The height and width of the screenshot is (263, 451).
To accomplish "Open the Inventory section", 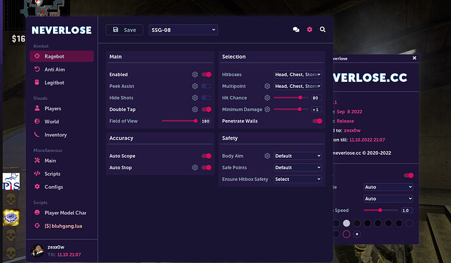I will [x=62, y=135].
